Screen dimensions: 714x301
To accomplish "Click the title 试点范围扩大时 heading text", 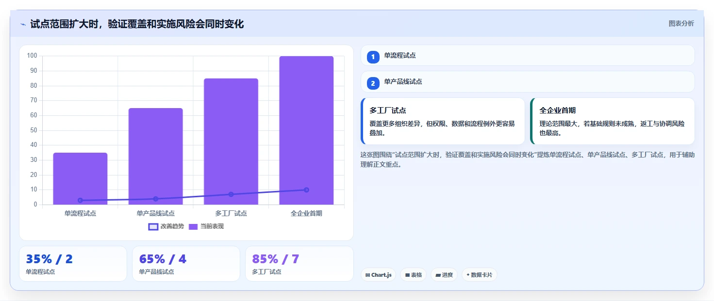I will (x=137, y=24).
